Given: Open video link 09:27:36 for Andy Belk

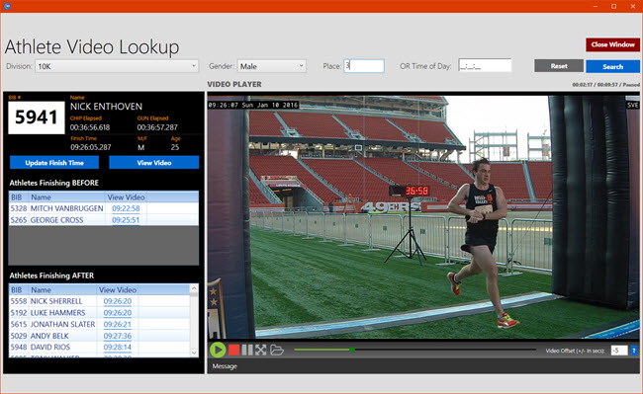Looking at the screenshot, I should [x=118, y=336].
